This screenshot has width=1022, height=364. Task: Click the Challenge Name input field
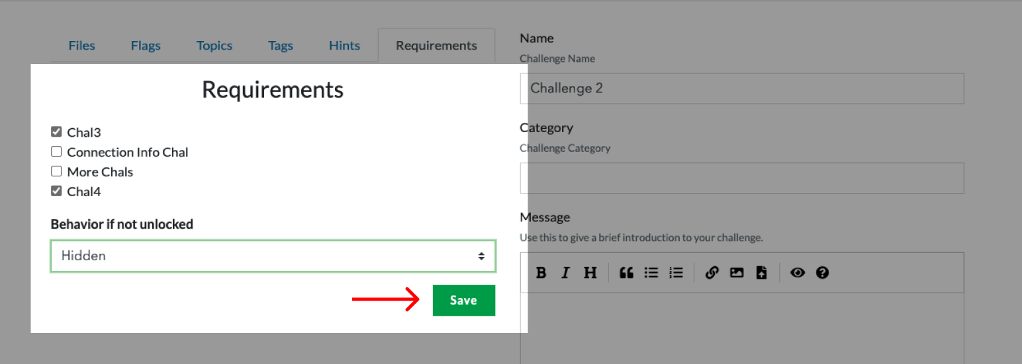741,89
